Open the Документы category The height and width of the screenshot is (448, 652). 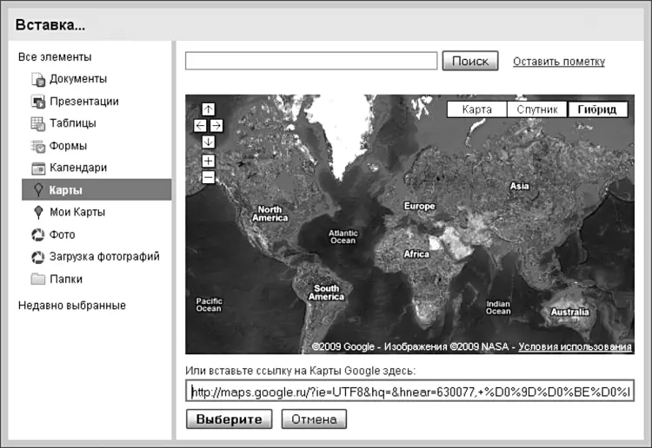pyautogui.click(x=78, y=79)
